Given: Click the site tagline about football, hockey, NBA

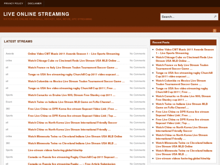Looking at the screenshot, I should [48, 19].
